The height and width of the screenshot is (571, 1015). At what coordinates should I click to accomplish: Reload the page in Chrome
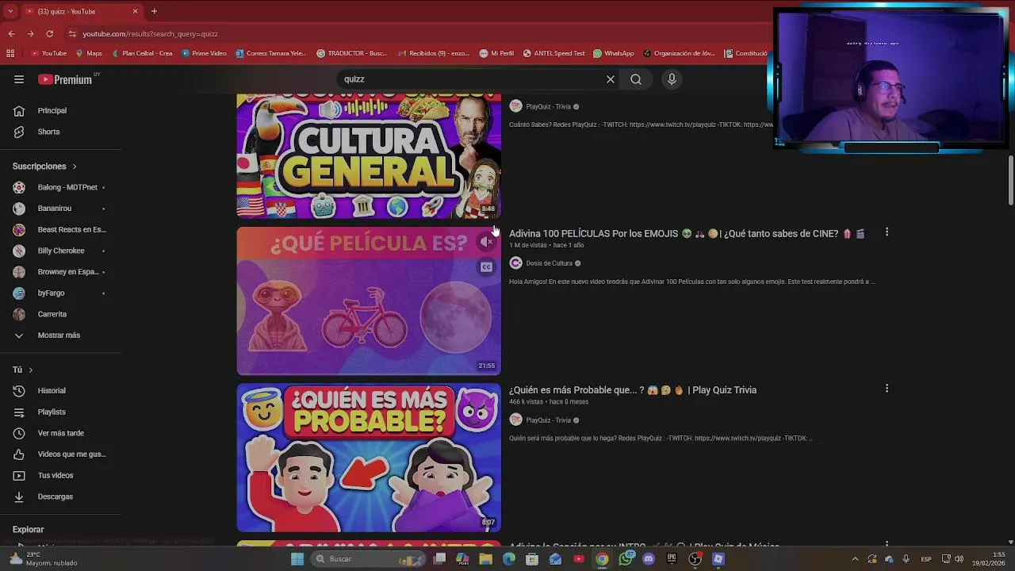49,34
